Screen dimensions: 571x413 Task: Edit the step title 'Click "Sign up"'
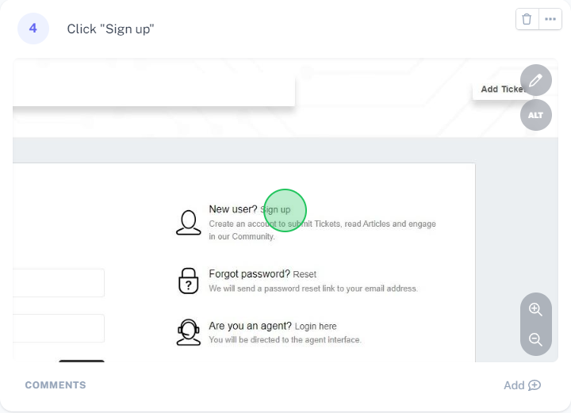click(x=110, y=29)
